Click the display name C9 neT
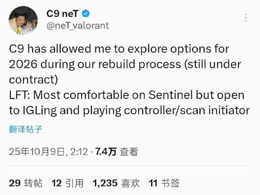Image resolution: width=260 pixels, height=195 pixels. 62,14
